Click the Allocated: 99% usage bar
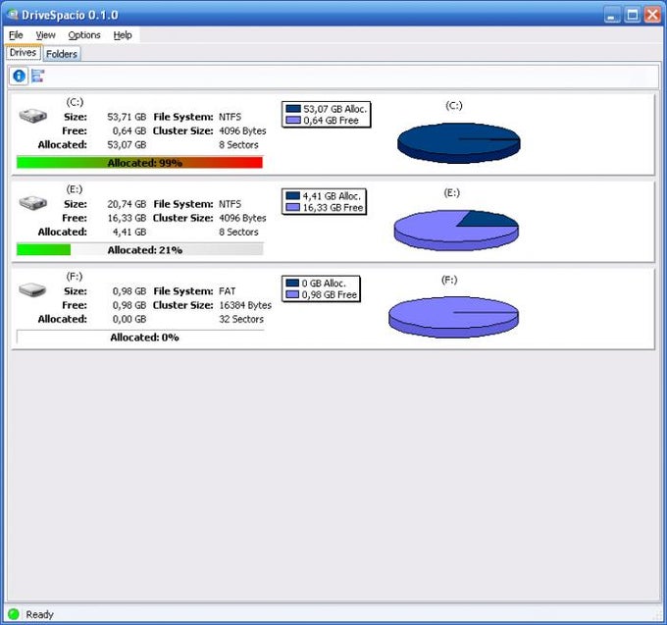Image resolution: width=667 pixels, height=625 pixels. click(139, 163)
